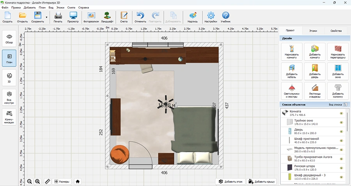Image resolution: width=351 pixels, height=186 pixels.
Task: Click the home reset view icon
Action: point(78,181)
